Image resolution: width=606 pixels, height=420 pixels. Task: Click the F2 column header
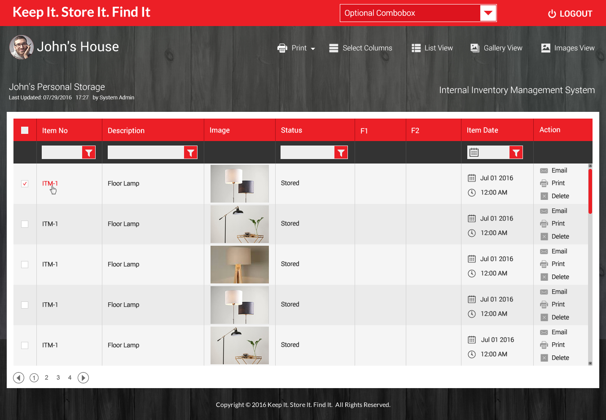click(415, 131)
